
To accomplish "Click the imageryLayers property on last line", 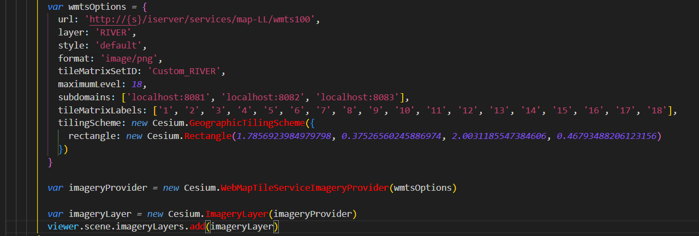I will pos(150,226).
